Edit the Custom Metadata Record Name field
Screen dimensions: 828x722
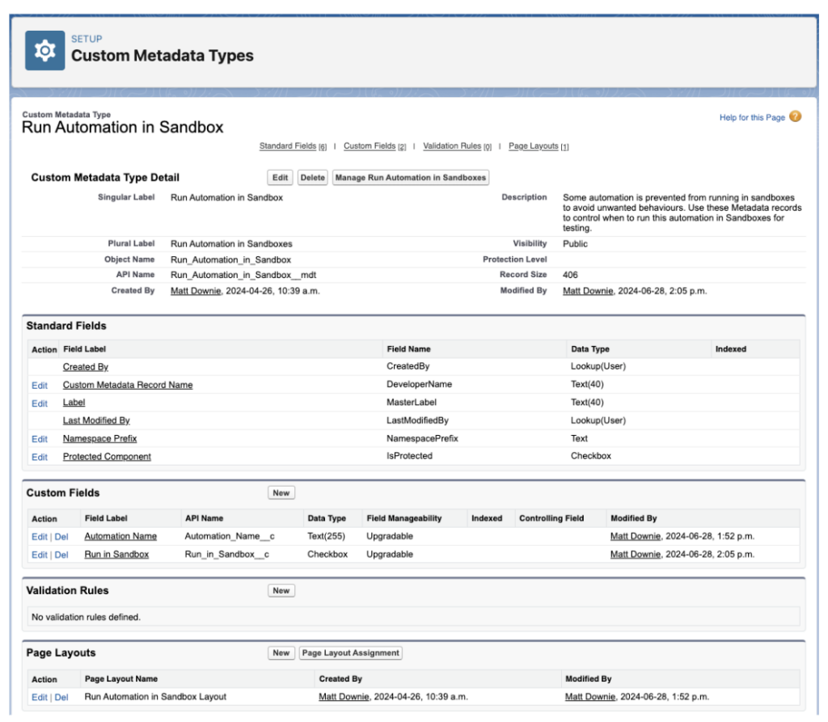coord(40,386)
